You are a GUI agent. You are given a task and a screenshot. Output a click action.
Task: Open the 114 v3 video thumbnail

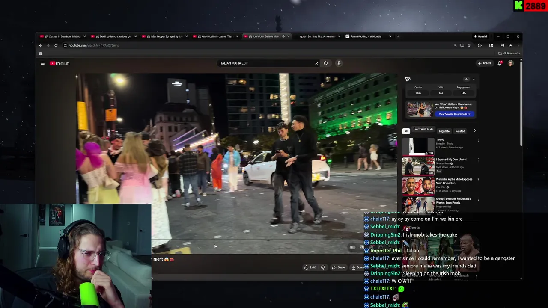point(418,146)
